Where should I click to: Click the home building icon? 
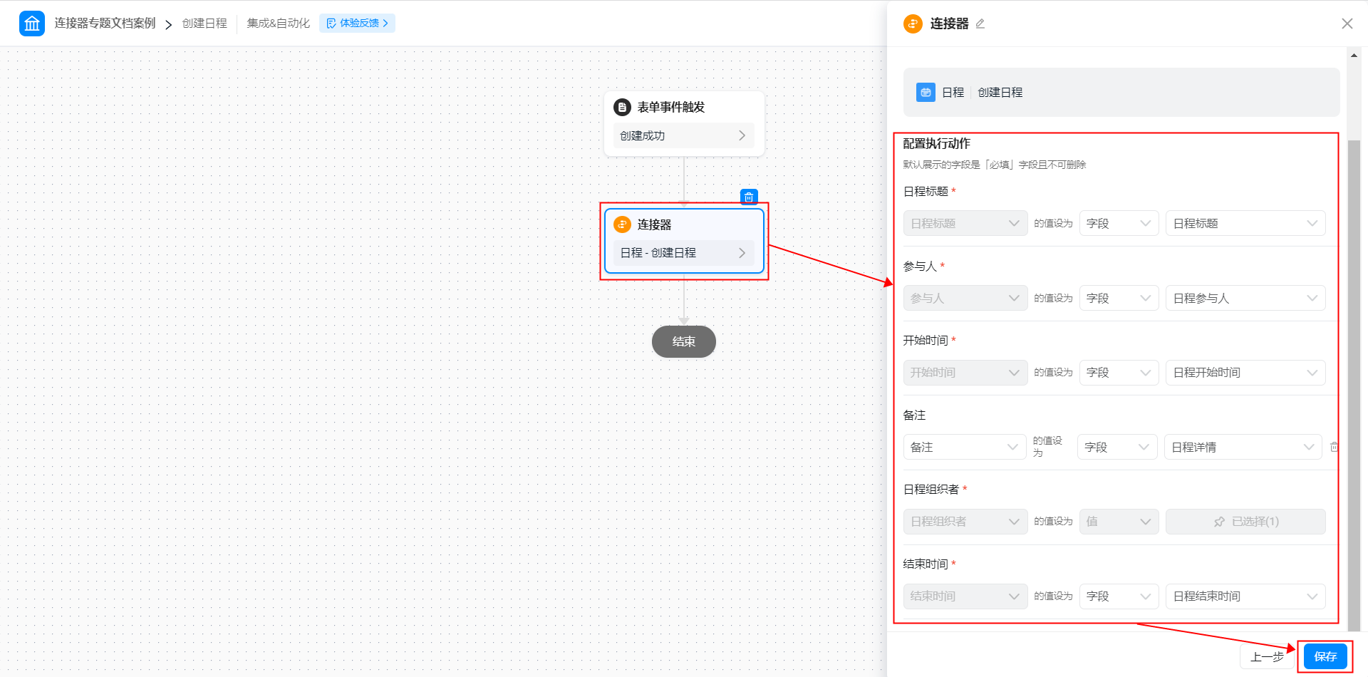click(32, 24)
